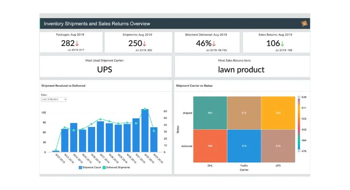Click the Shipment Delivered value 46%

204,43
